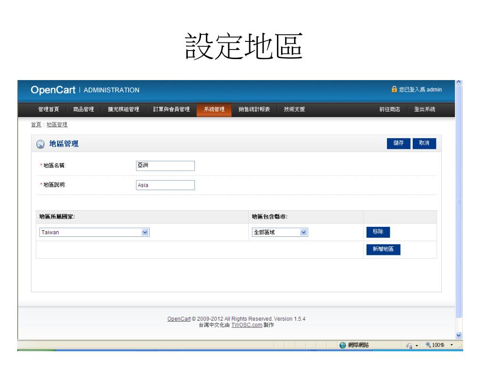Viewport: 488px width, 366px height.
Task: Open the OpenCart link in the footer
Action: pos(179,319)
